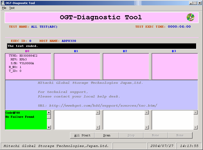The width and height of the screenshot is (203, 150).
Task: Click the application icon in title bar
Action: coord(3,3)
